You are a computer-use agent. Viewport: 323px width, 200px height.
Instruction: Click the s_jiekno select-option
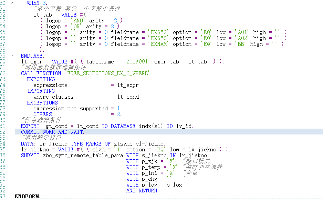pyautogui.click(x=154, y=156)
